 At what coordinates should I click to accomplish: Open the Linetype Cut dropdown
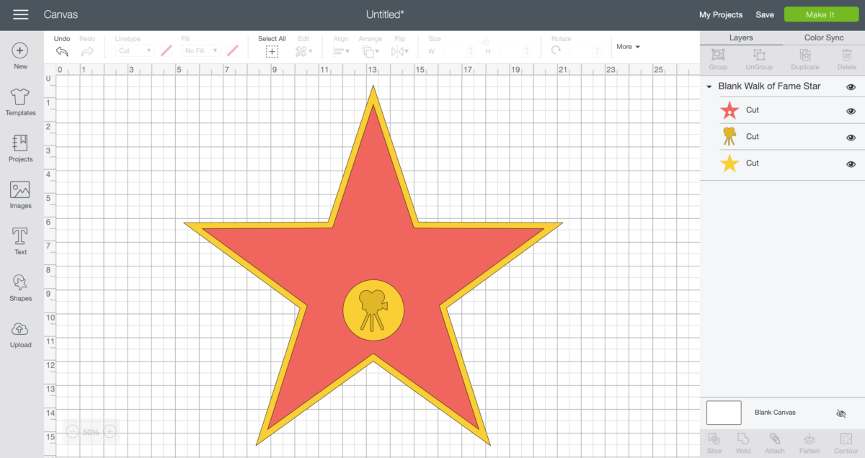(135, 50)
